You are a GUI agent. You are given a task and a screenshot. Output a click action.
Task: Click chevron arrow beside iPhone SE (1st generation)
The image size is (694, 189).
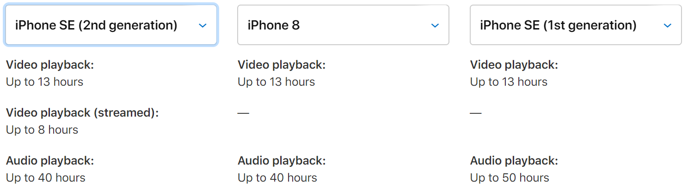[668, 25]
